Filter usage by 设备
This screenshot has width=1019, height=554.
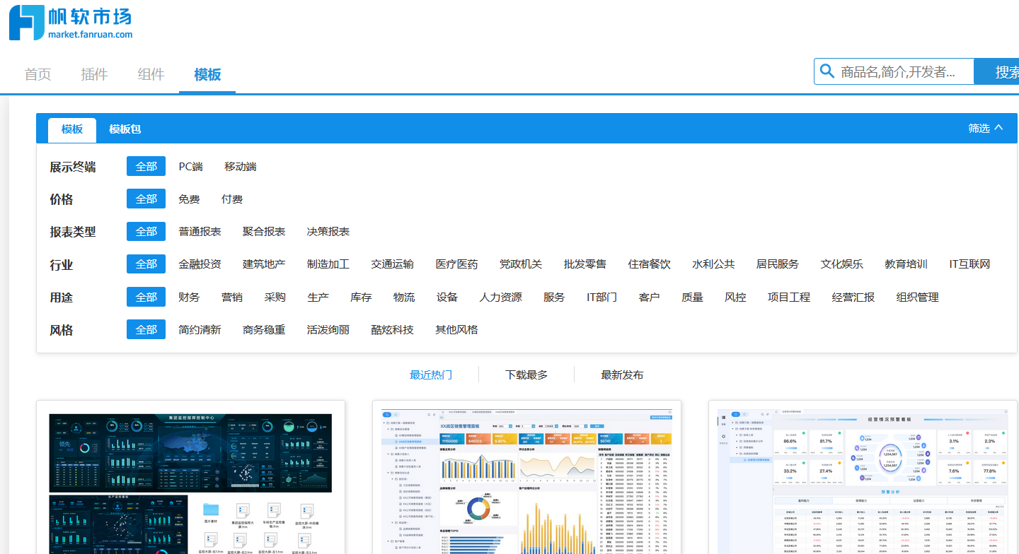(x=447, y=297)
